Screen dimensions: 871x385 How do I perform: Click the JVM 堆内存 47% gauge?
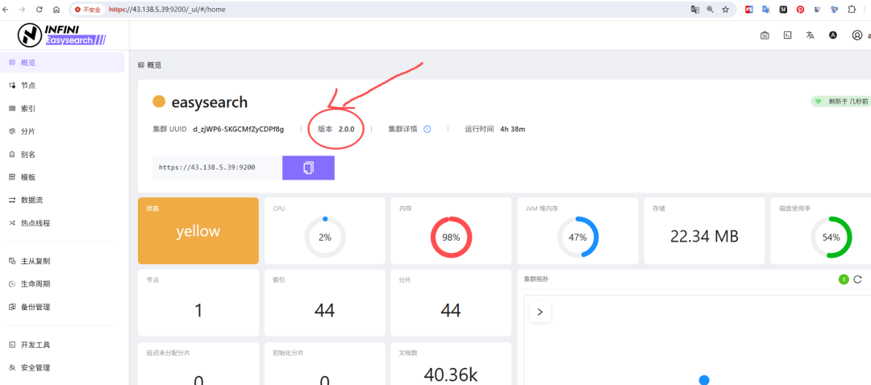(x=577, y=238)
